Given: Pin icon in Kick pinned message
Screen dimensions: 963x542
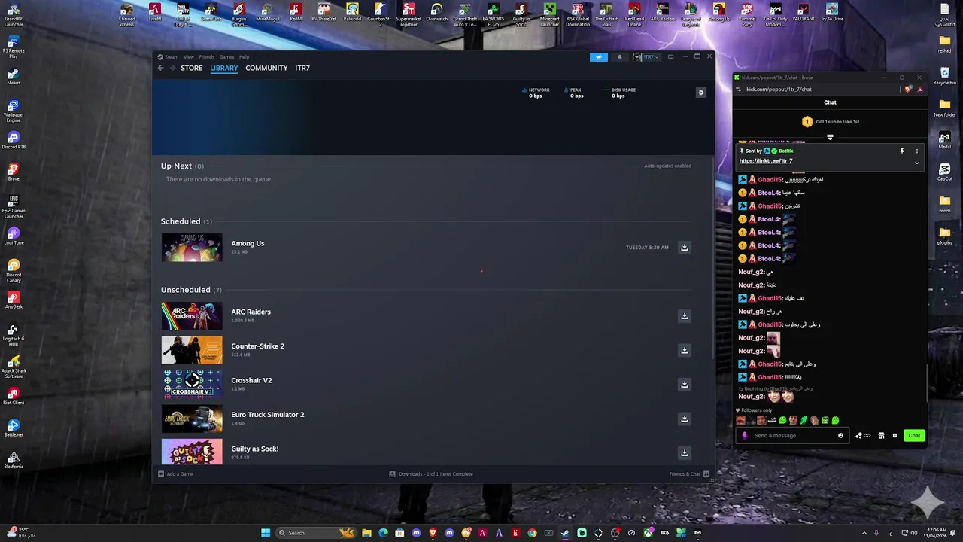Looking at the screenshot, I should 902,151.
